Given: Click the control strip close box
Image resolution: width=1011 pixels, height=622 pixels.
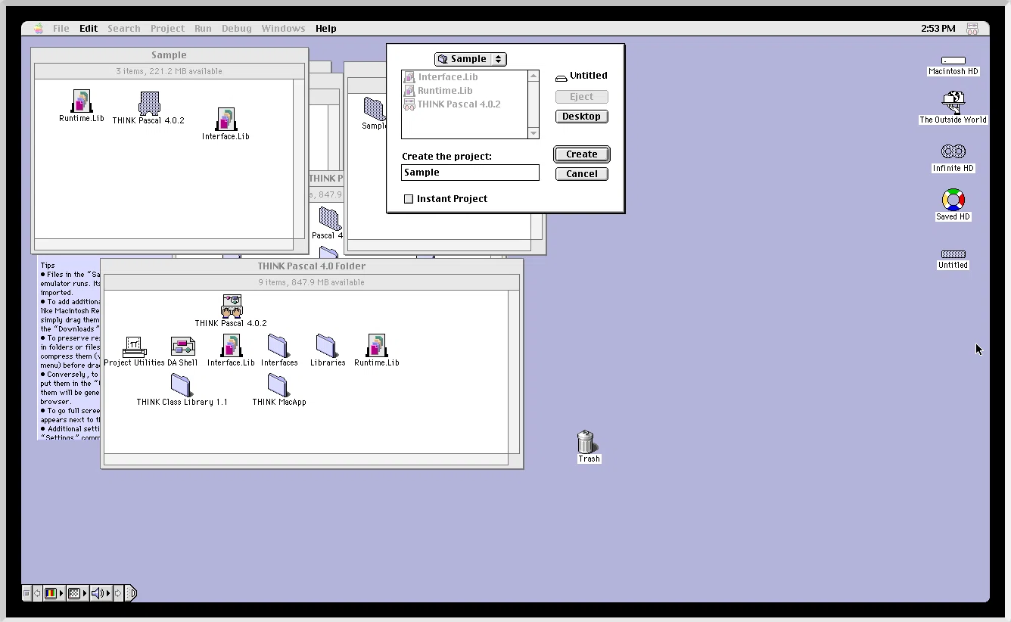Looking at the screenshot, I should (26, 593).
